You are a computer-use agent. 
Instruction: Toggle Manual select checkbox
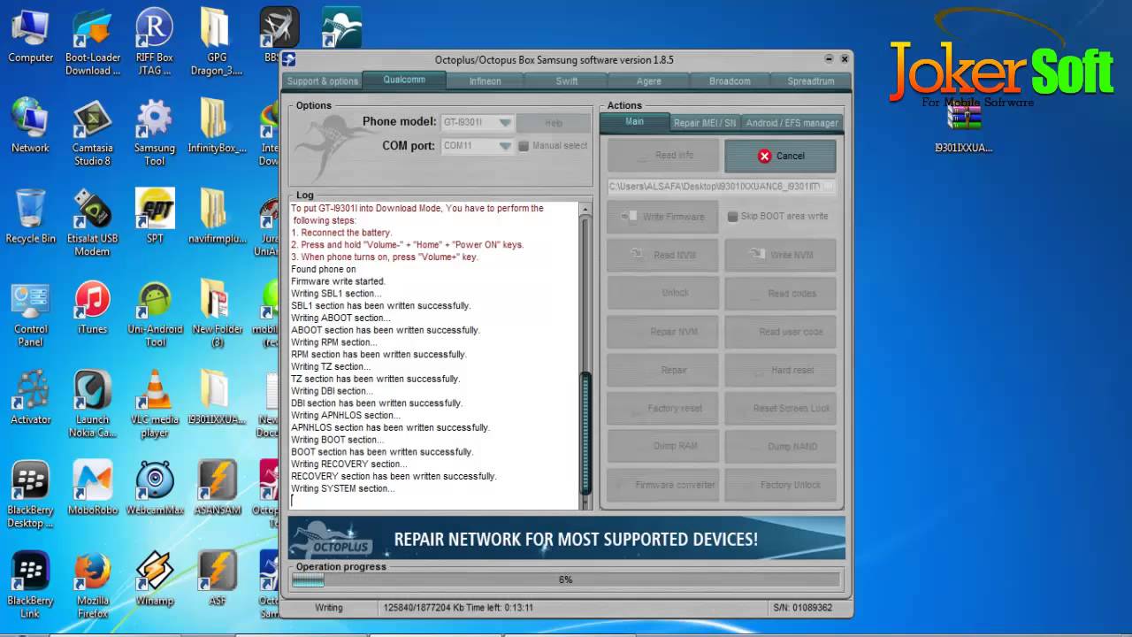pyautogui.click(x=524, y=146)
